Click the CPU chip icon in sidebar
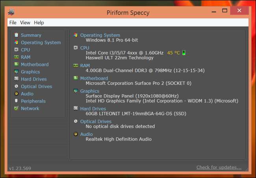This screenshot has height=178, width=256. (x=16, y=50)
